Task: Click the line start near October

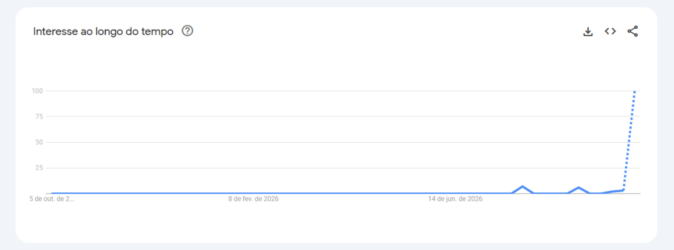Action: (x=52, y=193)
